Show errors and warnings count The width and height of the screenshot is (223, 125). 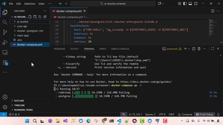click(14, 114)
